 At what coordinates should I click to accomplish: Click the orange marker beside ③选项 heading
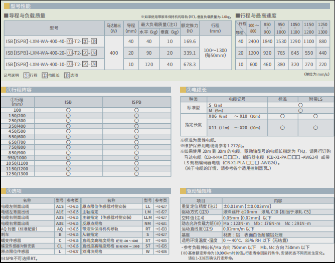pyautogui.click(x=4, y=191)
